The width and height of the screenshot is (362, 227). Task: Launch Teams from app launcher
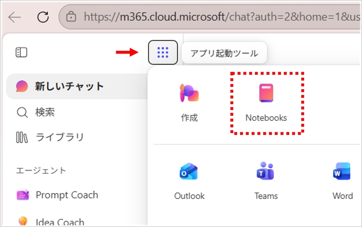[x=266, y=181]
